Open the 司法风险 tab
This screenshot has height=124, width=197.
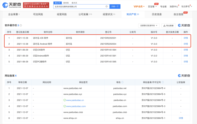click(38, 14)
